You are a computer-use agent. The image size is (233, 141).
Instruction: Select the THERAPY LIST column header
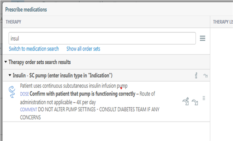tap(223, 22)
